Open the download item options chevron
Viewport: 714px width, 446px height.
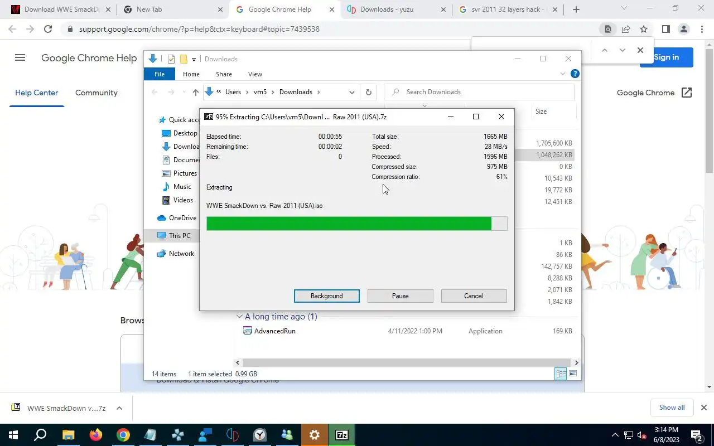pos(119,408)
